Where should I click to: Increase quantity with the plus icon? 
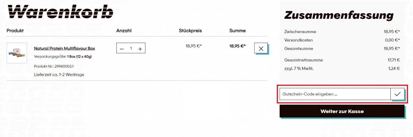coord(140,49)
